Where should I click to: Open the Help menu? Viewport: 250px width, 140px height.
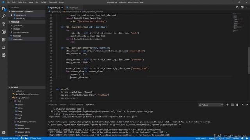61,2
